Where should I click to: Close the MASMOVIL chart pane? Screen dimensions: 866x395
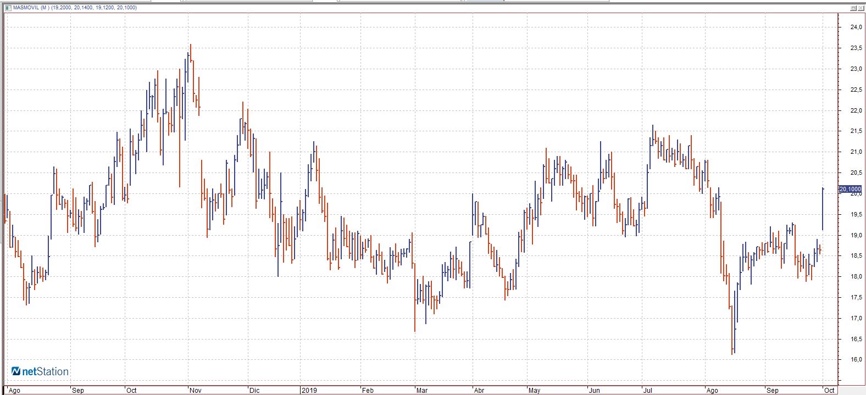coord(861,8)
